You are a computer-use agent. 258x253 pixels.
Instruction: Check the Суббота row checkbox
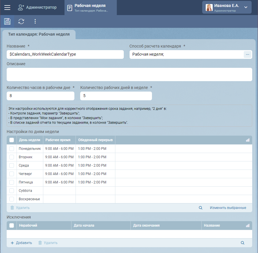12,191
